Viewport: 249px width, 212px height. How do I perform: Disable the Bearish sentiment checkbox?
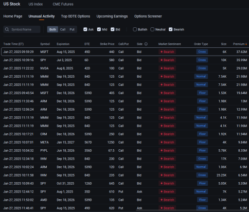point(171,29)
